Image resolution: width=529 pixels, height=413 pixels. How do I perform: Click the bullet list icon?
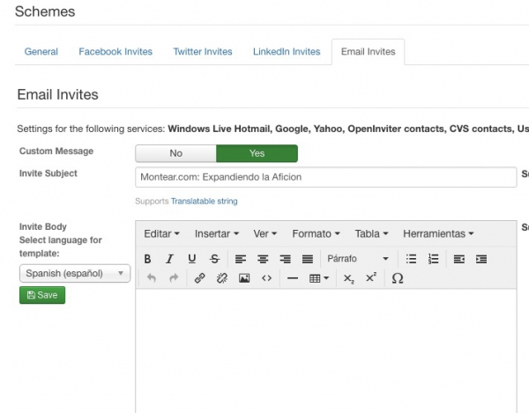[x=411, y=259]
